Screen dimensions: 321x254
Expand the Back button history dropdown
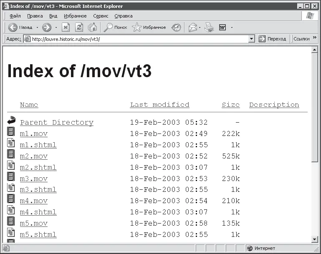point(37,28)
